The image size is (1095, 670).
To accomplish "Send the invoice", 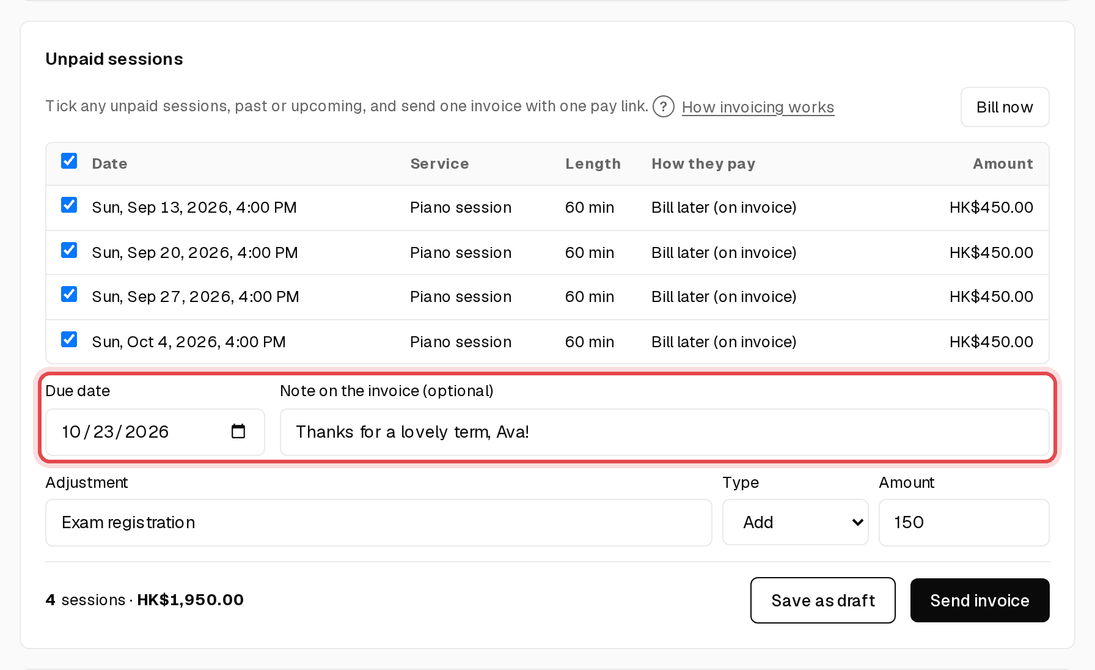I will (x=980, y=600).
